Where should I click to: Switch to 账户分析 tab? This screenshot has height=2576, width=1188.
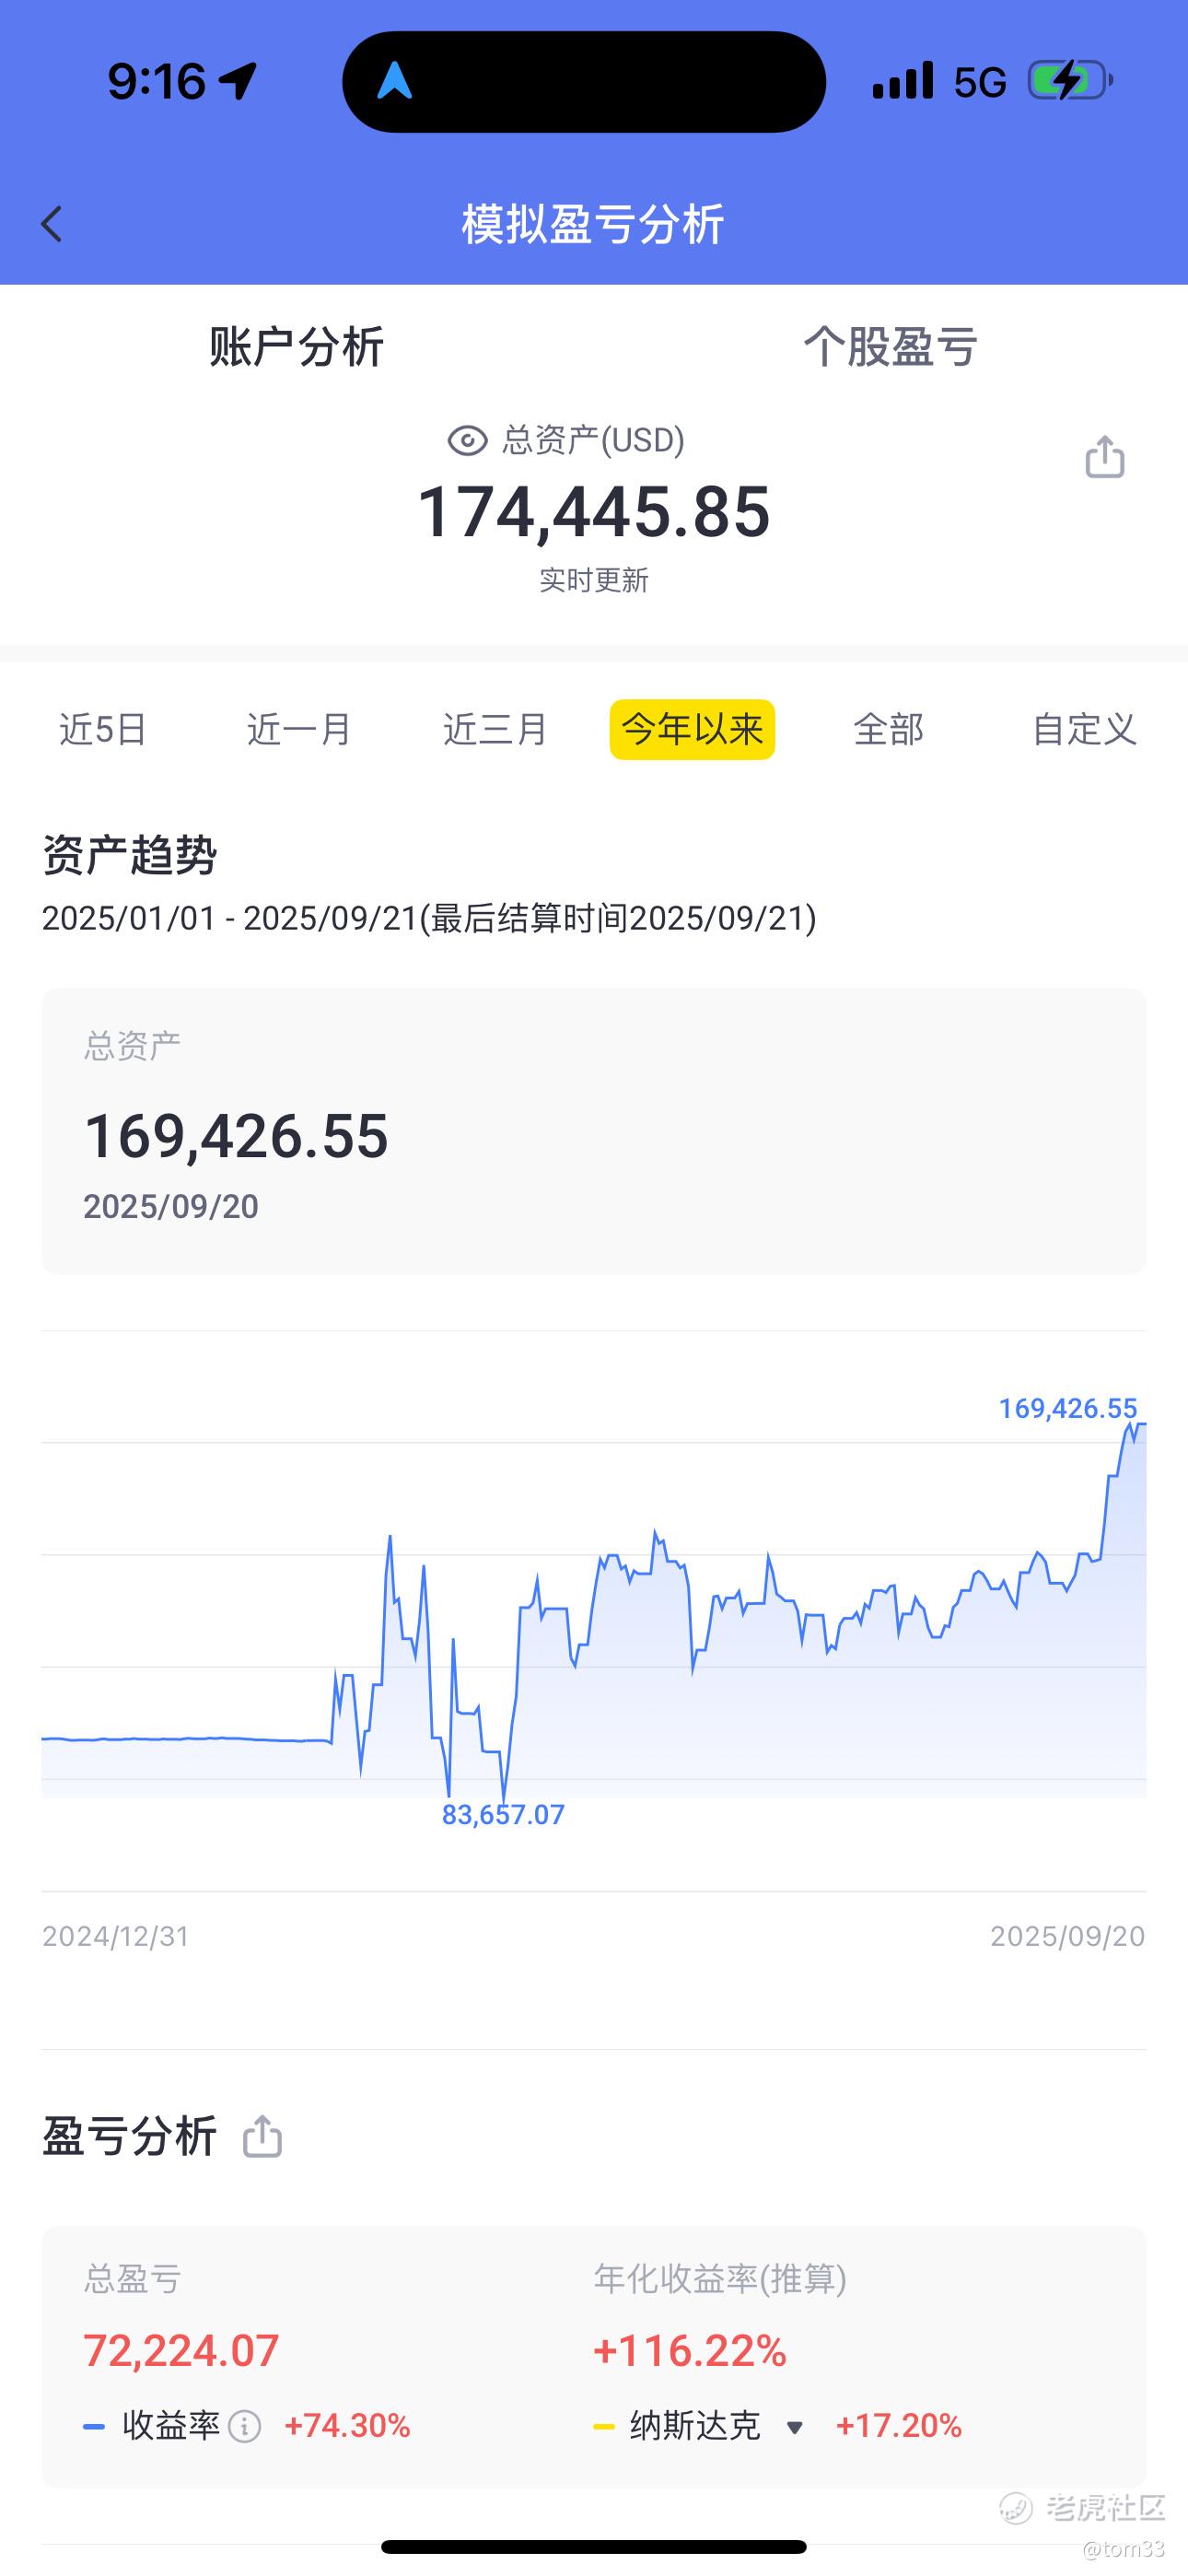pos(296,347)
